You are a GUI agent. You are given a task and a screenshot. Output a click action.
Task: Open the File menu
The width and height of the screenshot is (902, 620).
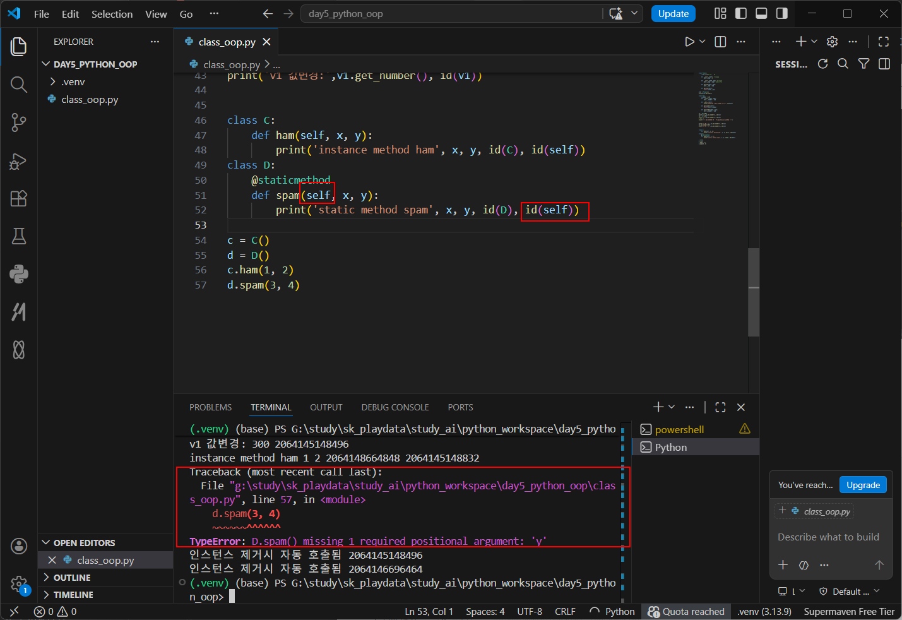(x=42, y=14)
